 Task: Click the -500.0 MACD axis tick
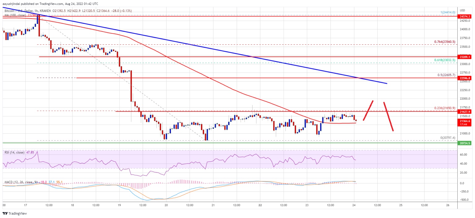464,200
